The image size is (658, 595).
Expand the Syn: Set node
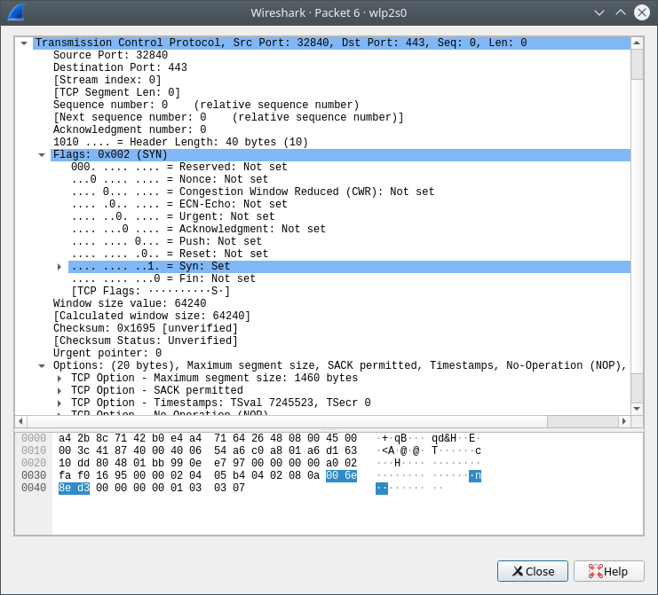pyautogui.click(x=59, y=267)
